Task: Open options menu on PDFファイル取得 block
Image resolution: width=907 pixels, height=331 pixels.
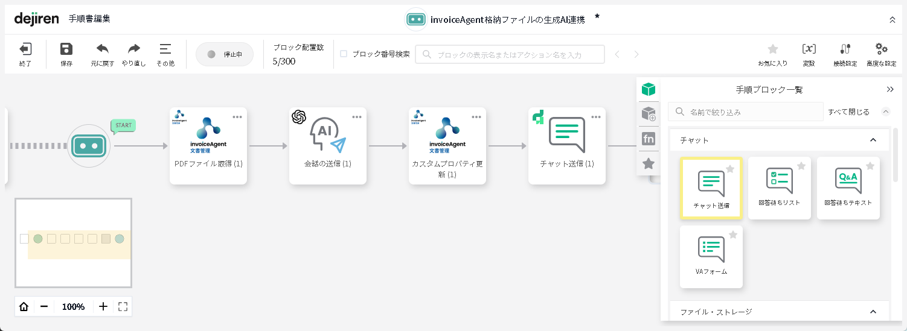Action: (x=237, y=117)
